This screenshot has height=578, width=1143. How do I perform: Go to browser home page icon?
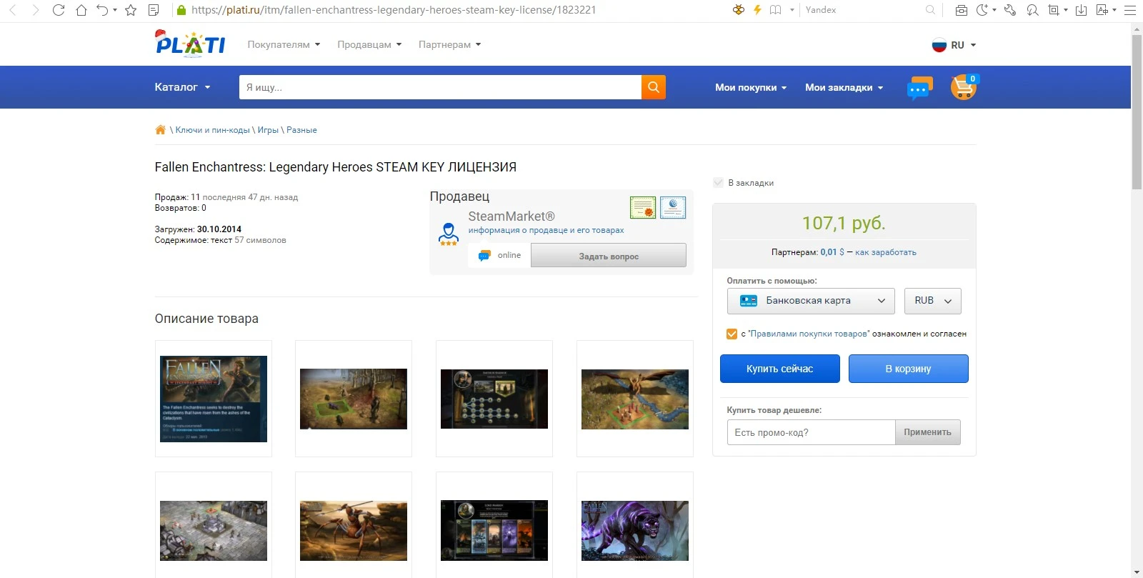tap(81, 10)
